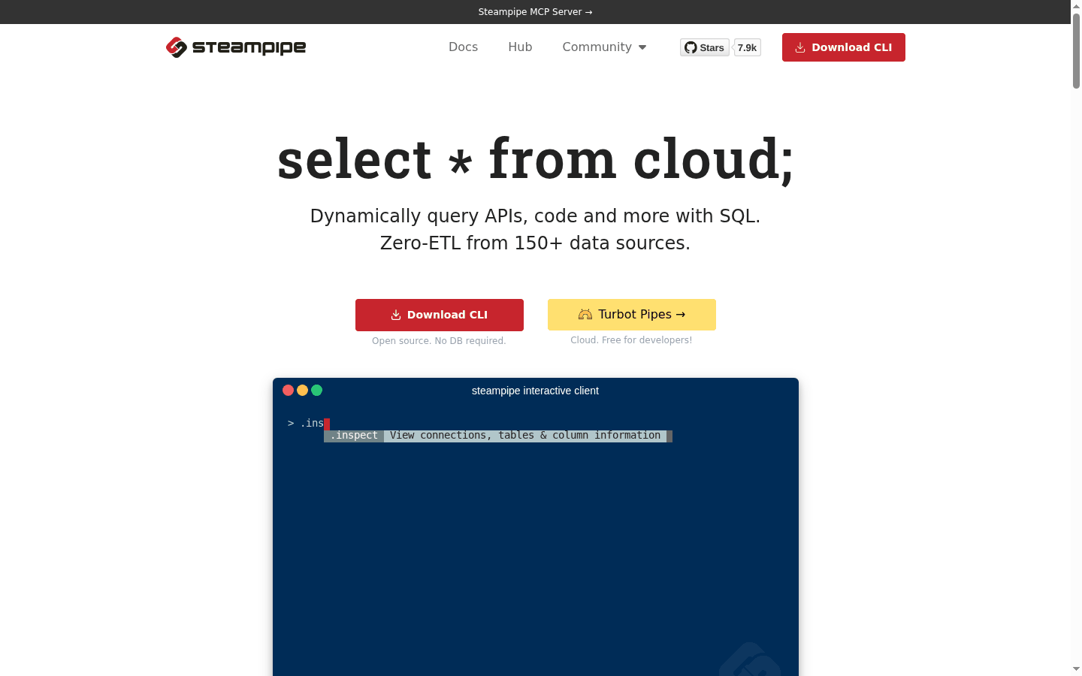Image resolution: width=1082 pixels, height=676 pixels.
Task: Click the green maximize dot on the terminal
Action: pyautogui.click(x=316, y=390)
